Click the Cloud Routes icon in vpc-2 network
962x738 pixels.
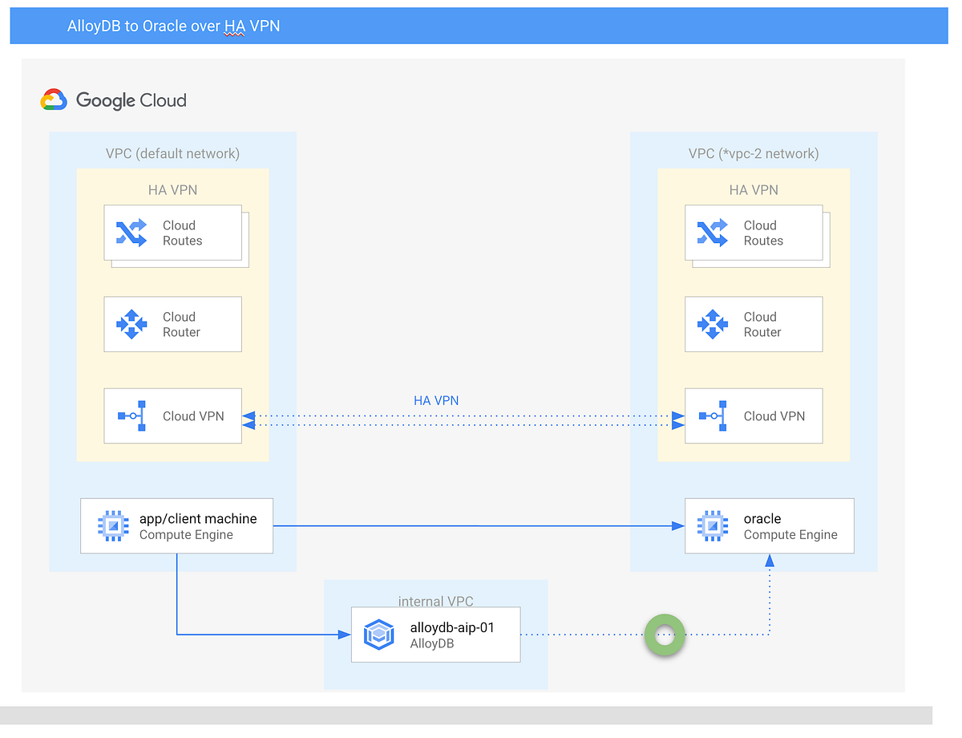point(712,233)
